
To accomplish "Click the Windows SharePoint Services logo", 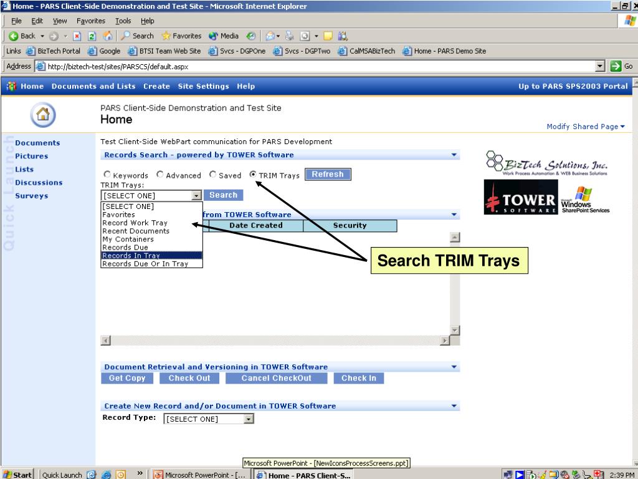I will [585, 200].
